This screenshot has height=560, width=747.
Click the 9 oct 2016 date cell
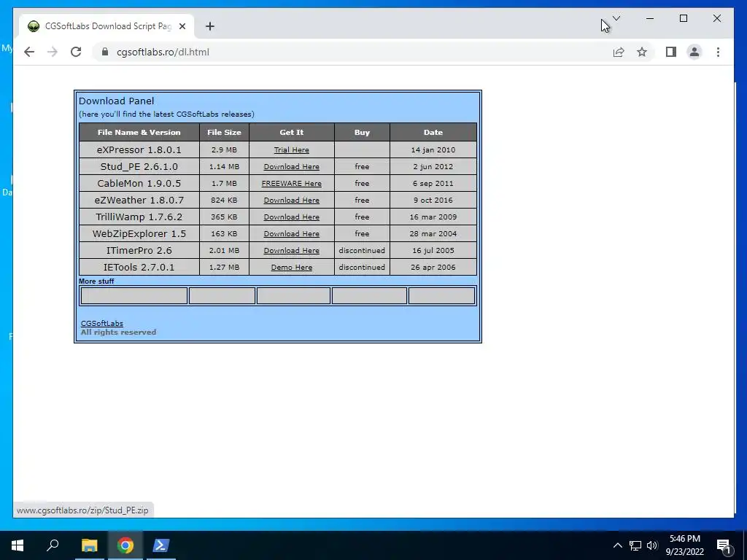(433, 200)
